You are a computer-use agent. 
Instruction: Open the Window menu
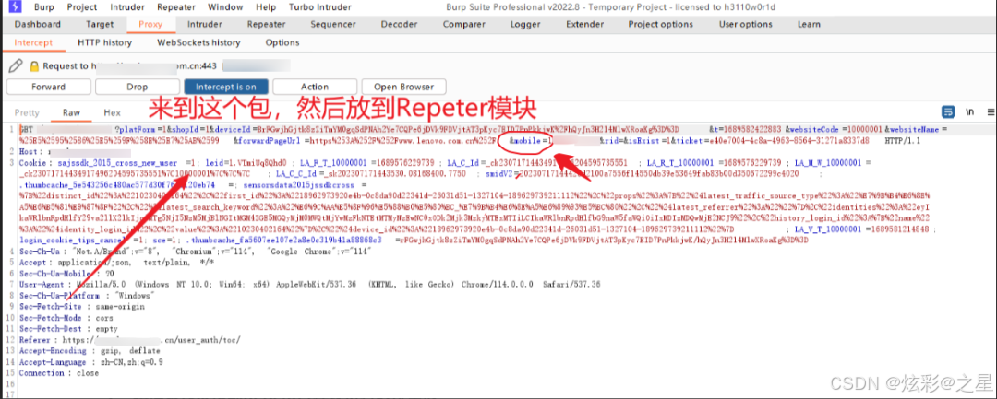pos(225,7)
